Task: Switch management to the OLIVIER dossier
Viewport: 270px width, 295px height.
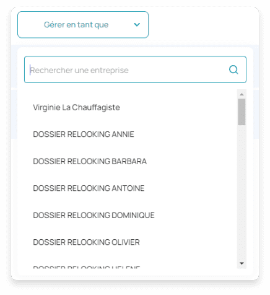Action: [86, 242]
